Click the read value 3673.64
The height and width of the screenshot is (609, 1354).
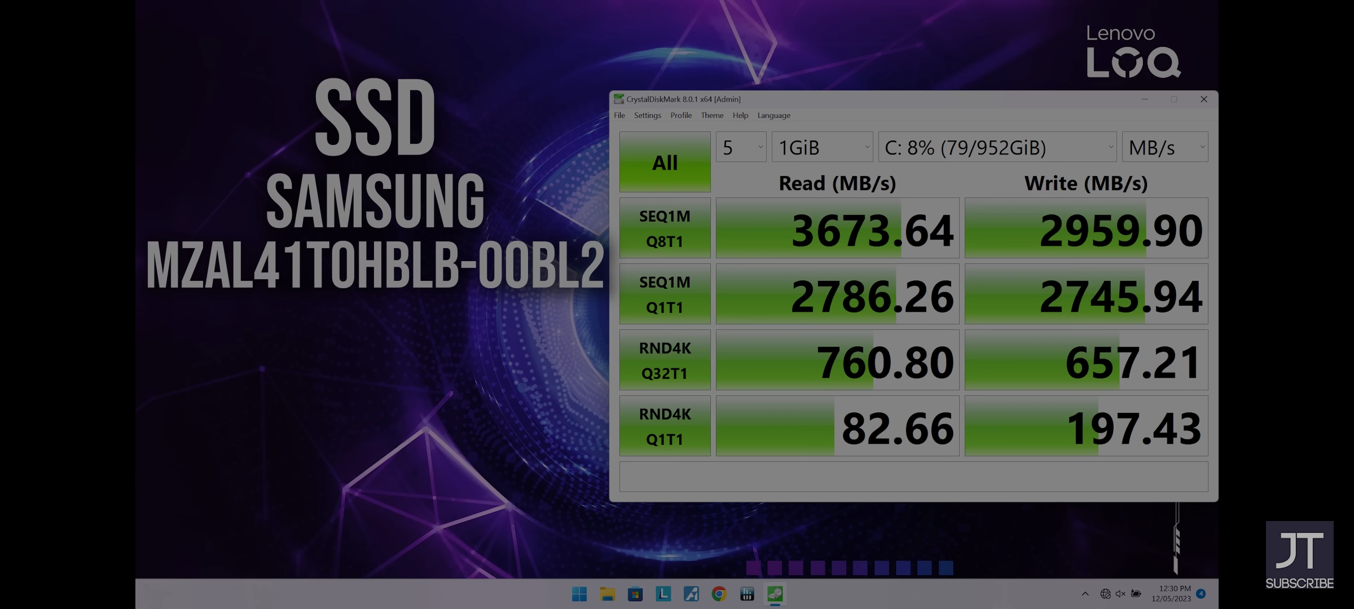coord(838,228)
